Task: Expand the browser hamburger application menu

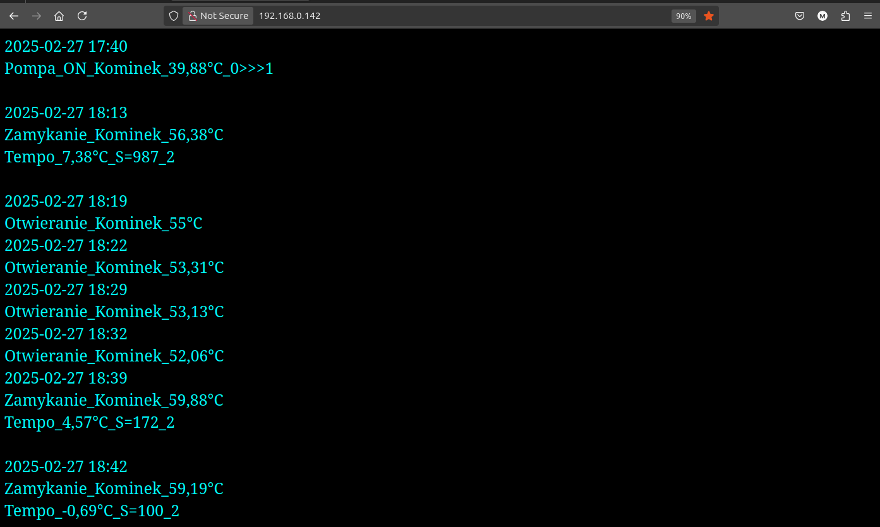Action: 868,16
